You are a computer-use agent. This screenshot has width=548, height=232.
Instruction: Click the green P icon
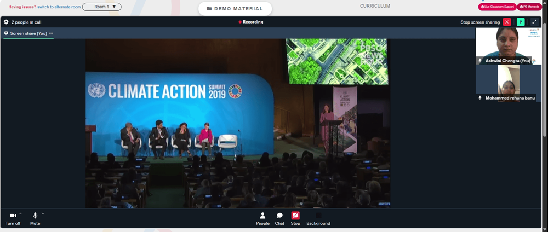[521, 22]
